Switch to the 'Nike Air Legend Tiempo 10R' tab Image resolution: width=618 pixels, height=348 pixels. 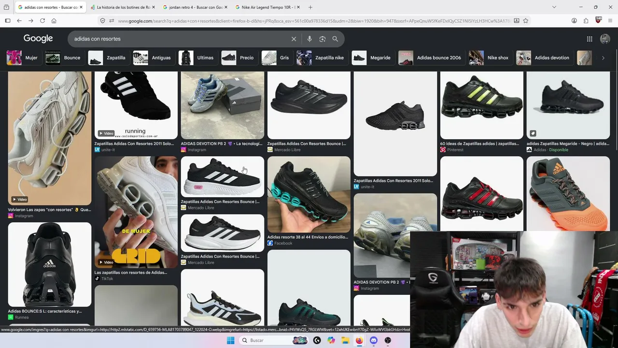267,7
